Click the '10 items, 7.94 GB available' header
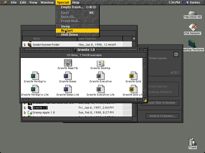The width and height of the screenshot is (205, 153). (84, 55)
